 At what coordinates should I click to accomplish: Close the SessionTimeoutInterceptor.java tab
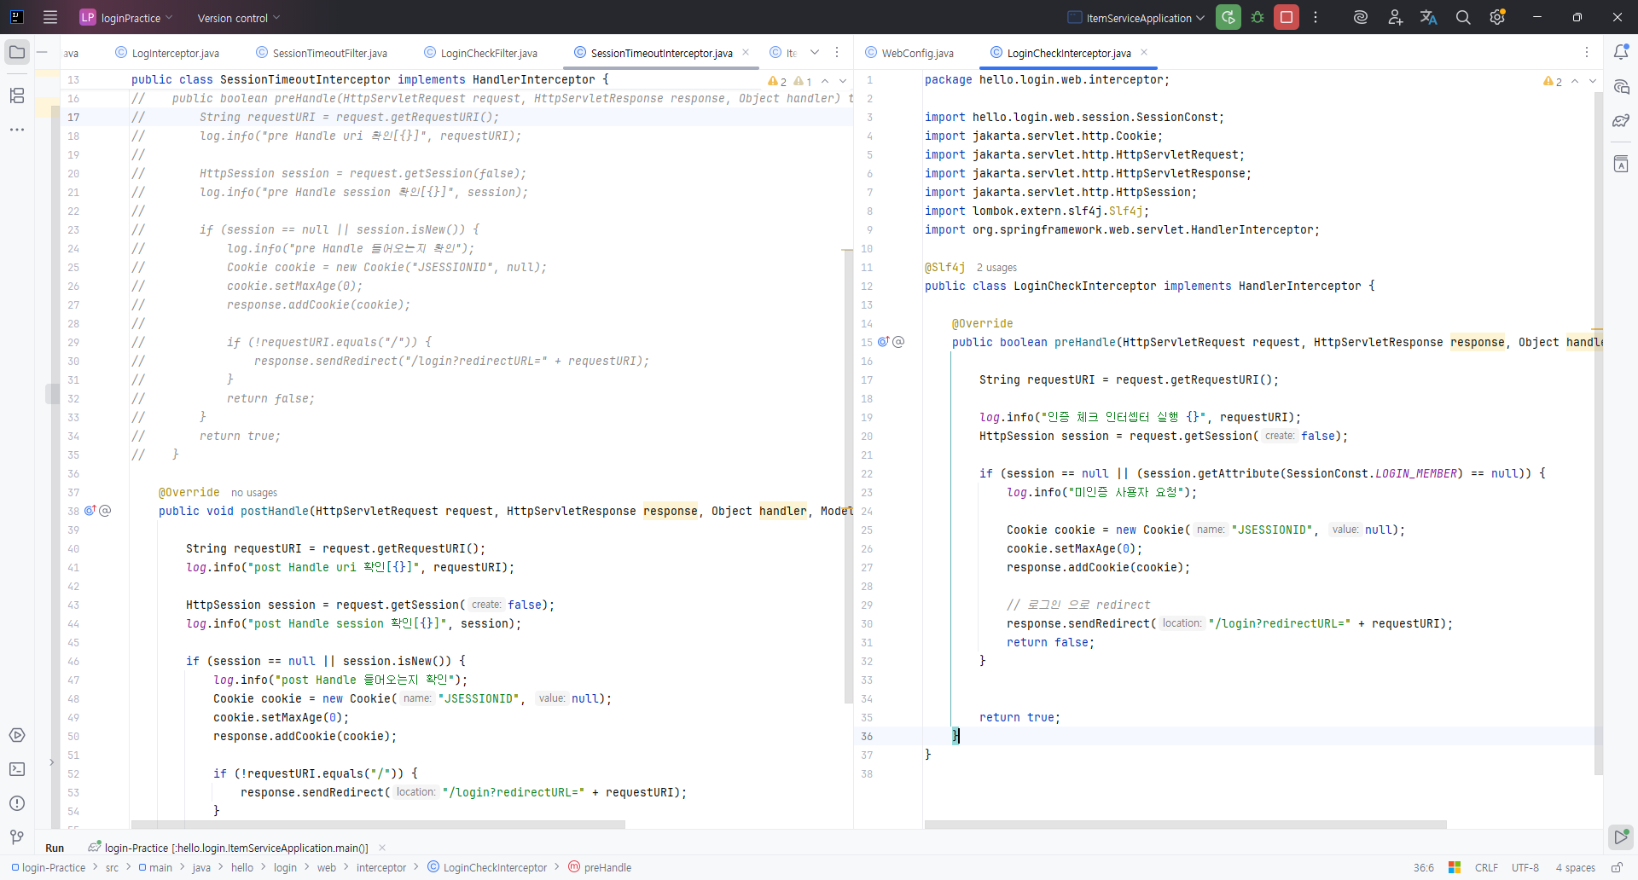click(x=746, y=53)
